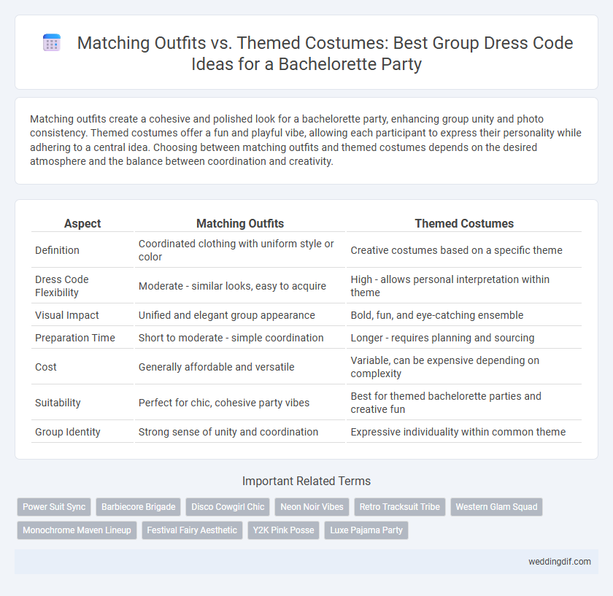Open the Luxe Pajama Party tag
Viewport: 613px width, 596px height.
pos(366,530)
